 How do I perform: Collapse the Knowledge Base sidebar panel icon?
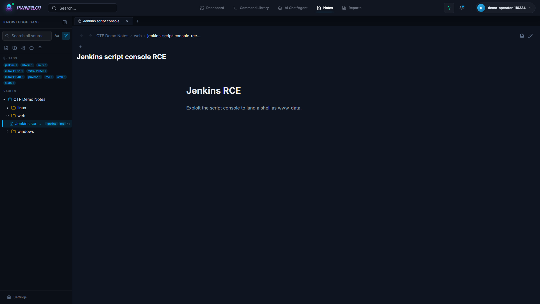[65, 22]
